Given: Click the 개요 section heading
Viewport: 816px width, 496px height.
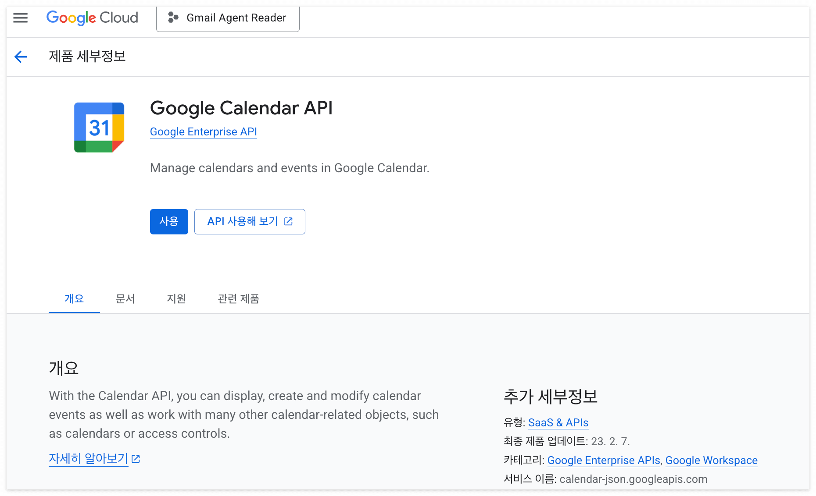Looking at the screenshot, I should pos(64,368).
